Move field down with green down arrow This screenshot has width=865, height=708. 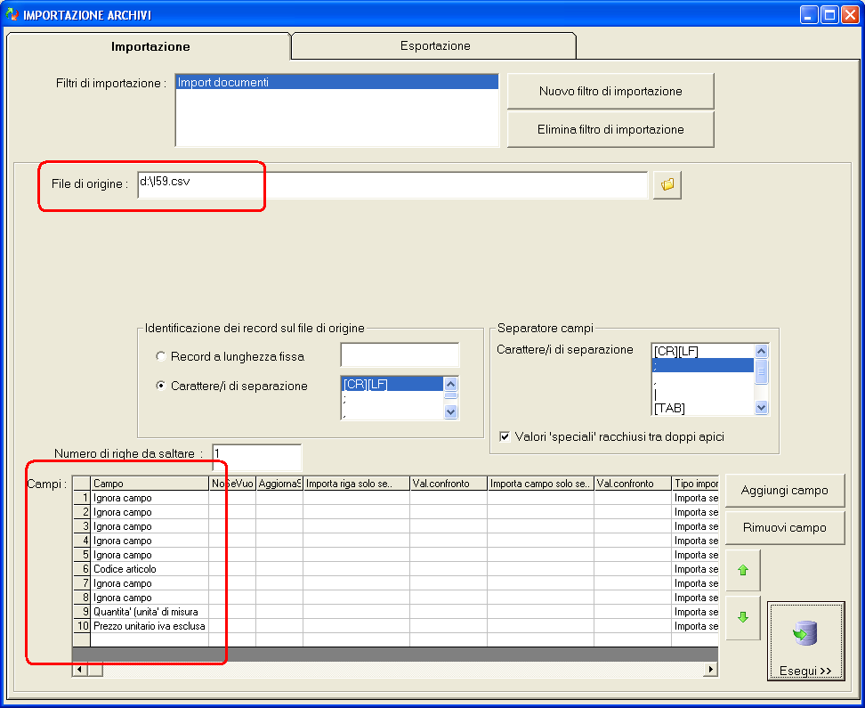coord(743,617)
